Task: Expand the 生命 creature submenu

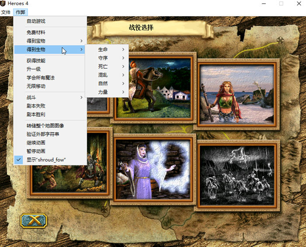Action: (107, 49)
